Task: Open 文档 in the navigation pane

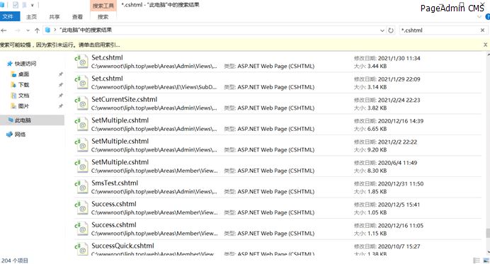Action: tap(23, 96)
